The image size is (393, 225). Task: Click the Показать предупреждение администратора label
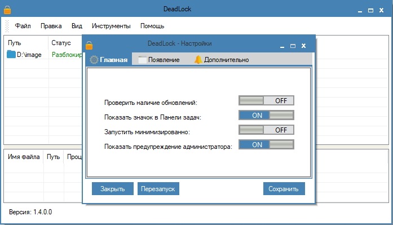[168, 147]
